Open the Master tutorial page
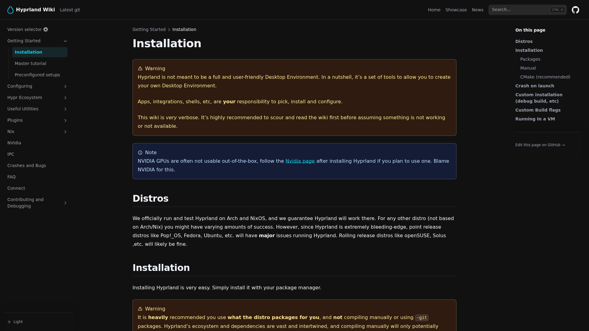Image resolution: width=589 pixels, height=331 pixels. 30,63
